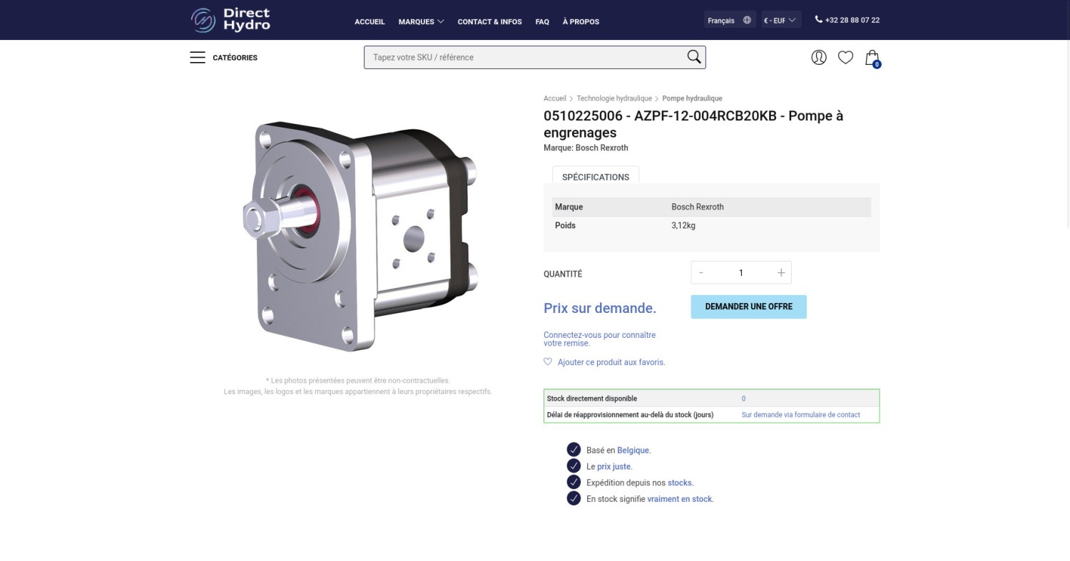1070x561 pixels.
Task: Click Connectez-vous pour connaître votre remise link
Action: pyautogui.click(x=599, y=339)
